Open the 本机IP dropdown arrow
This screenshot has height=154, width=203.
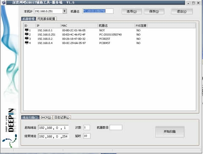click(65, 11)
